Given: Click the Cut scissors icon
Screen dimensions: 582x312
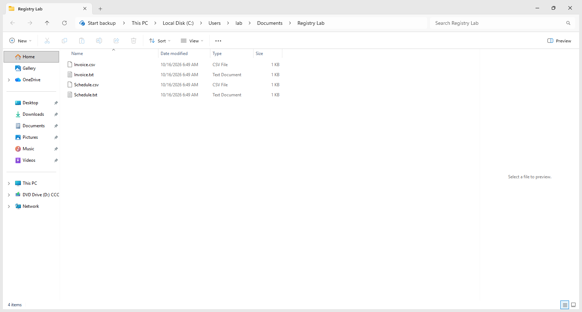Looking at the screenshot, I should [x=47, y=41].
